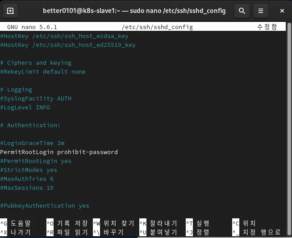Close the terminal window
The image size is (292, 238).
[282, 11]
